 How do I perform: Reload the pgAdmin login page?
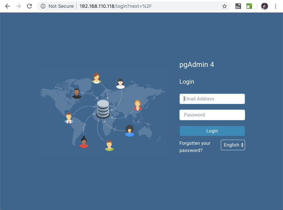(x=29, y=6)
